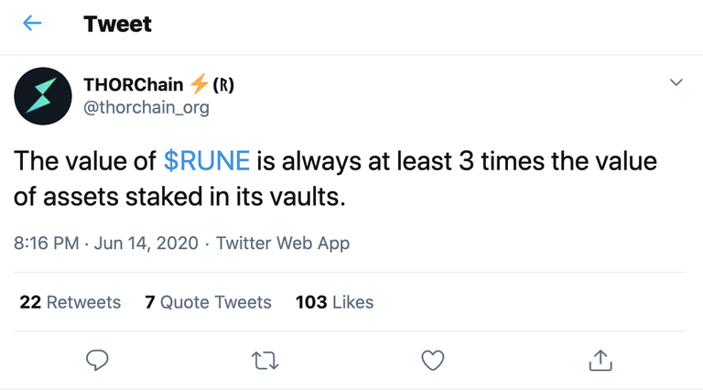View the 22 Retweets list
This screenshot has width=703, height=390.
[x=70, y=302]
